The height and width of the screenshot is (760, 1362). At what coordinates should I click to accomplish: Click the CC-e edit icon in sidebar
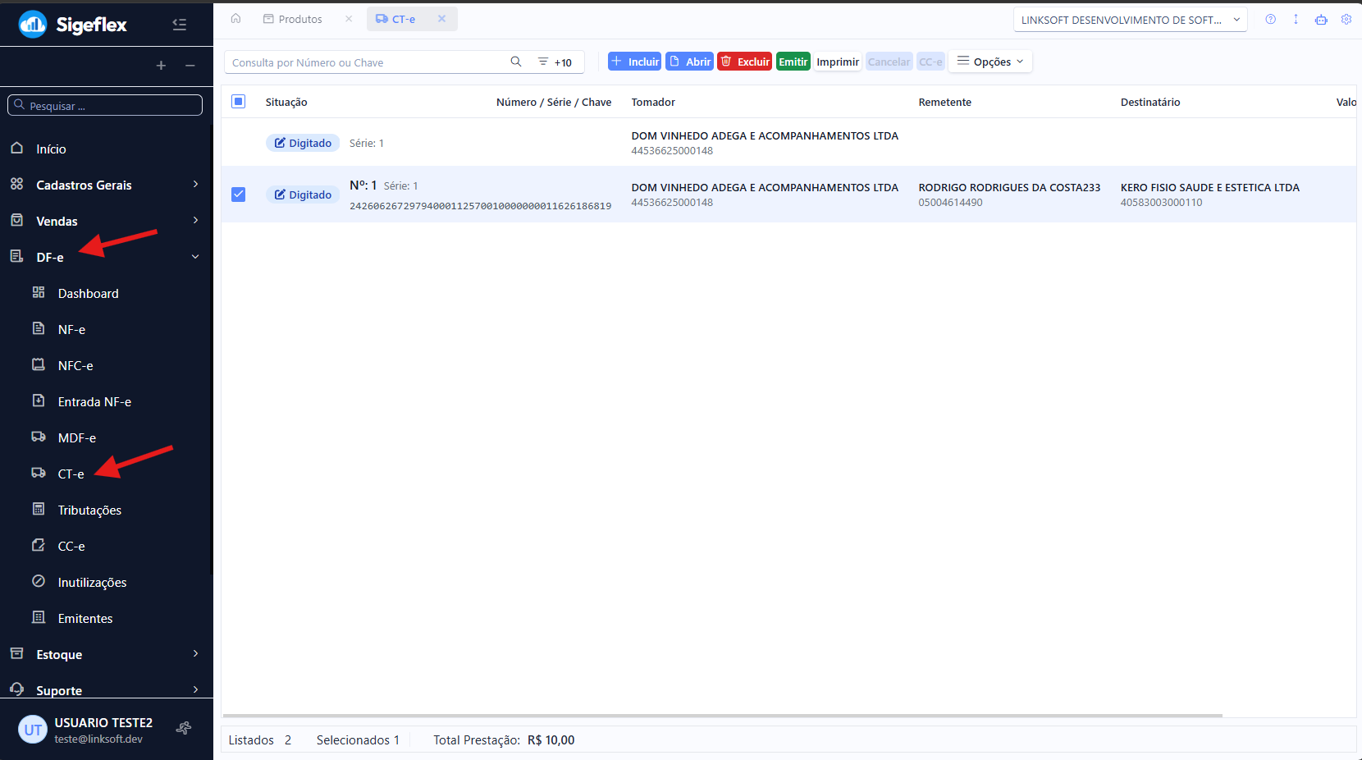(x=39, y=546)
